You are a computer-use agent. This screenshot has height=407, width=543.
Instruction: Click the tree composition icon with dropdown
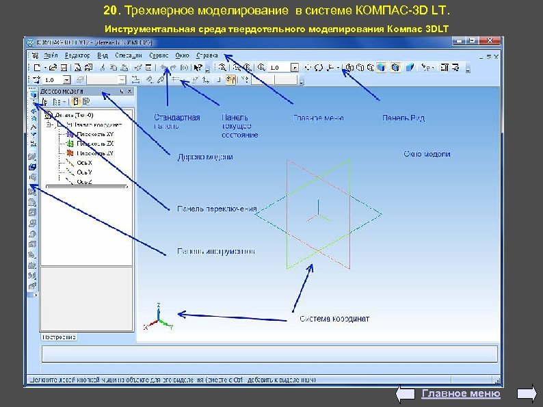click(58, 102)
